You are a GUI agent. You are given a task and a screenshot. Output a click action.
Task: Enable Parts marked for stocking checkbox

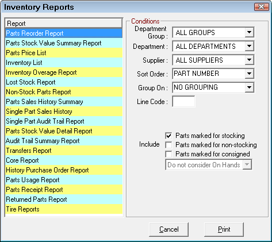(x=168, y=136)
